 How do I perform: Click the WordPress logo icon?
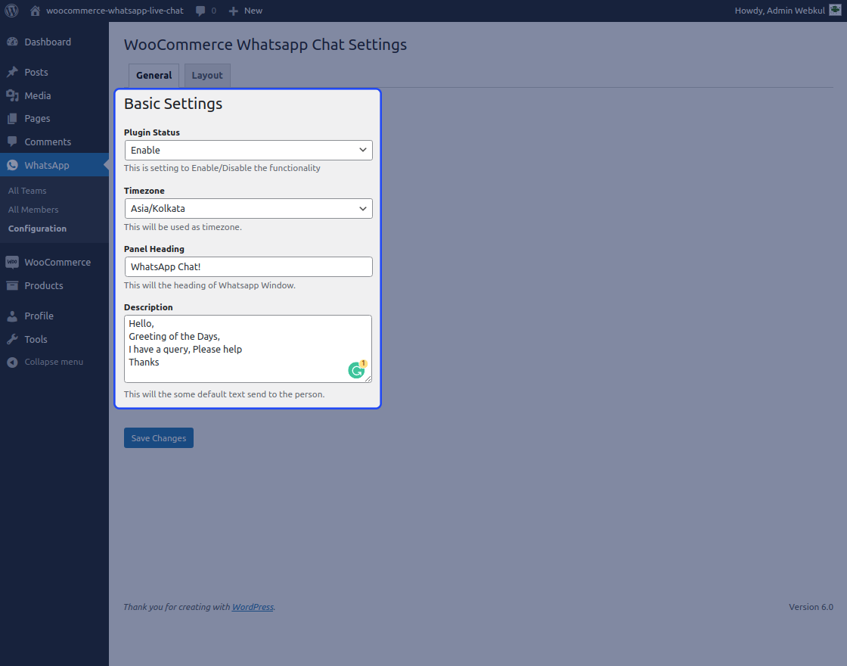click(x=11, y=11)
